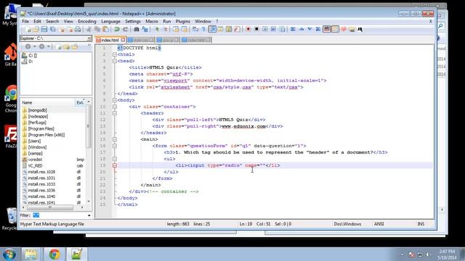Toggle Synchronize Vertical Scrolling toolbar icon
This screenshot has height=261, width=465.
coord(176,29)
